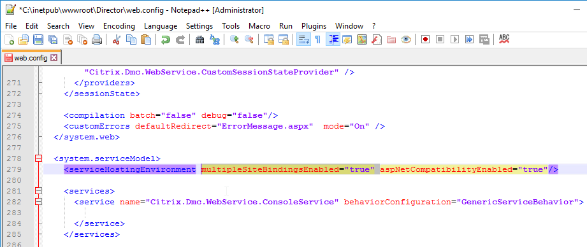
Task: Close the web.config tab with X
Action: click(54, 57)
